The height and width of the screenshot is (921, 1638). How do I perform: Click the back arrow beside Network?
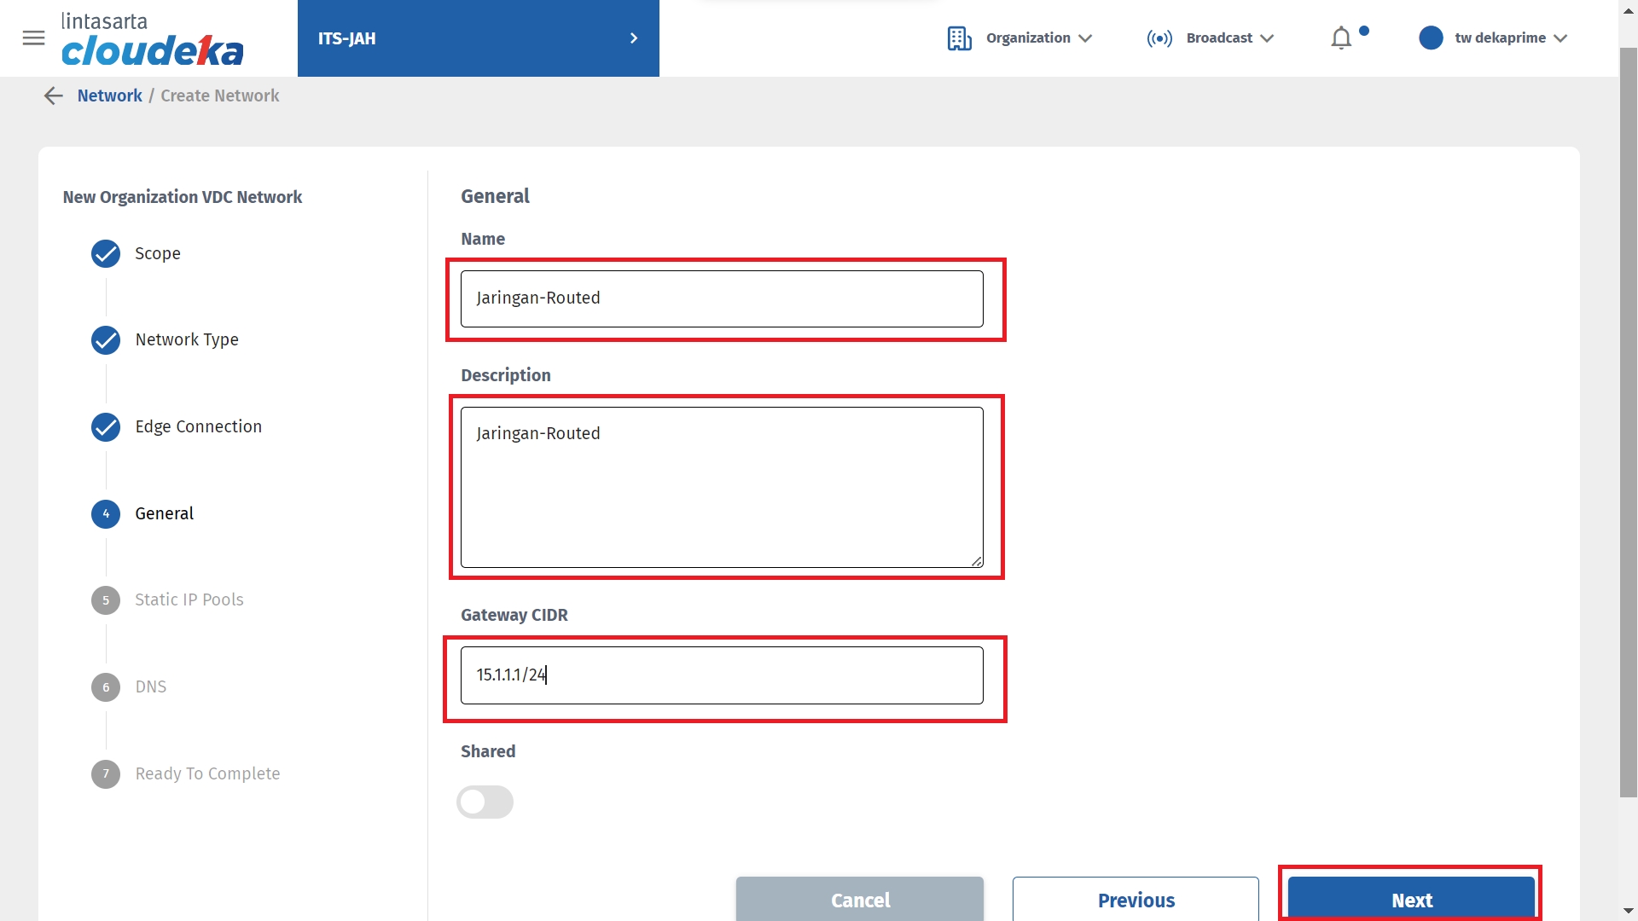(53, 96)
